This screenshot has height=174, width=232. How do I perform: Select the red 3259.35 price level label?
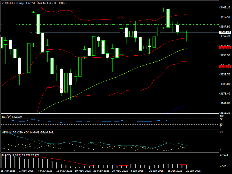225,67
